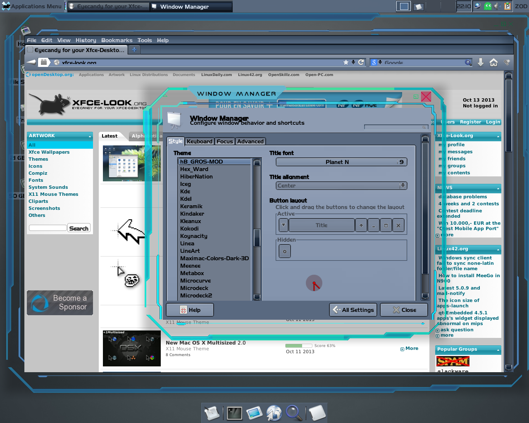Close the Window Manager dialog with Close button
529x423 pixels.
(x=404, y=310)
